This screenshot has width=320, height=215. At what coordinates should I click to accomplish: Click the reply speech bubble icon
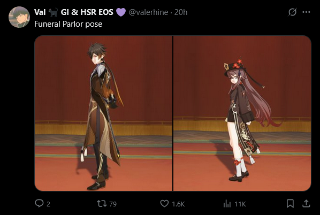pyautogui.click(x=39, y=203)
